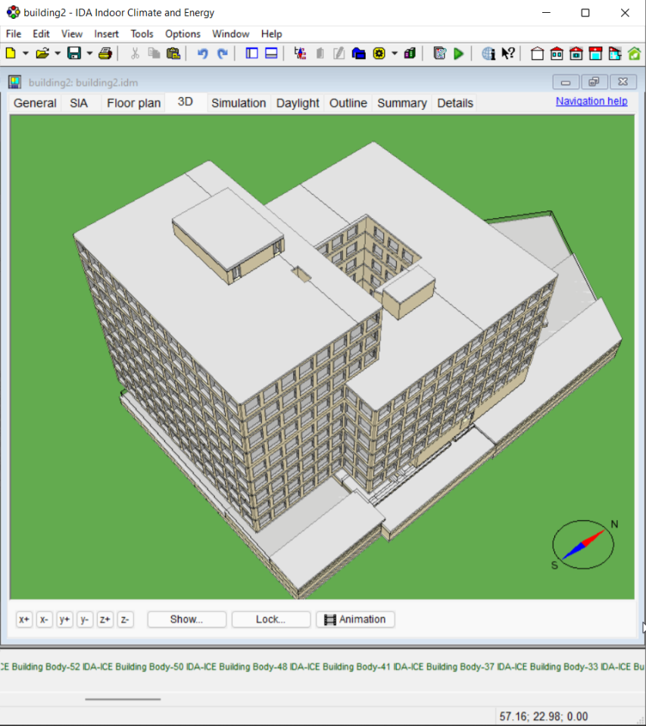Viewport: 646px width, 726px height.
Task: Click the Paste clipboard icon
Action: 173,54
